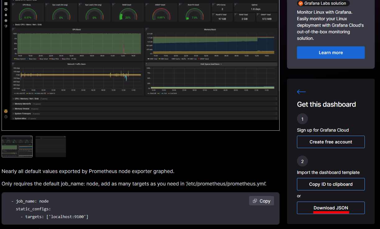
Task: Select the Root FS Used gauge panel
Action: click(x=194, y=12)
